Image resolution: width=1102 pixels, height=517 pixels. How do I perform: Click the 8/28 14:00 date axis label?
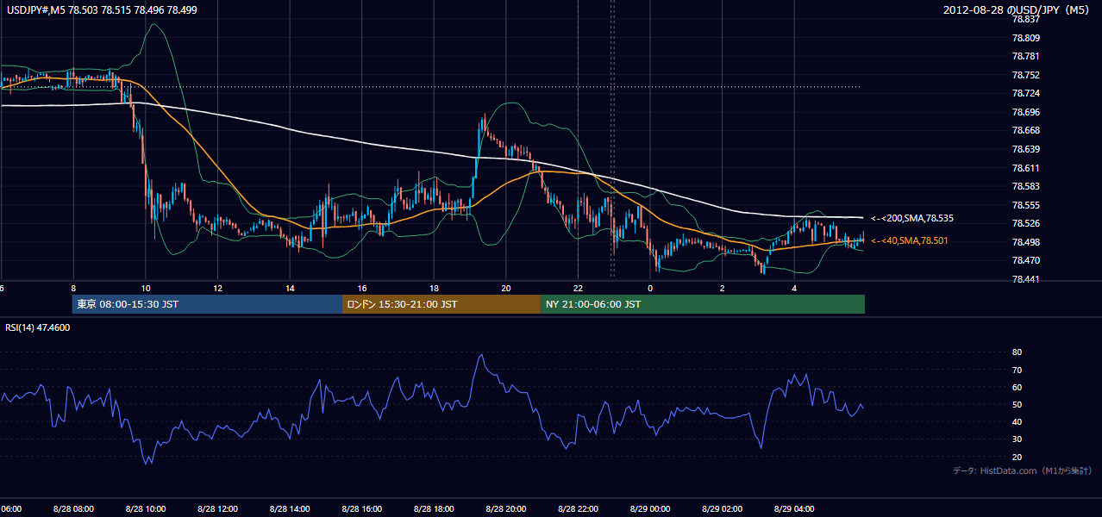290,508
